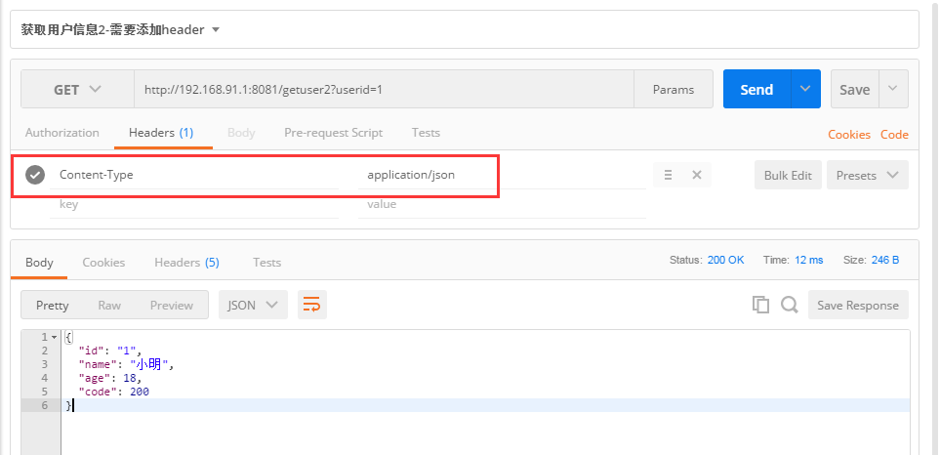The height and width of the screenshot is (455, 940).
Task: Click the "name" line in the response
Action: 127,364
